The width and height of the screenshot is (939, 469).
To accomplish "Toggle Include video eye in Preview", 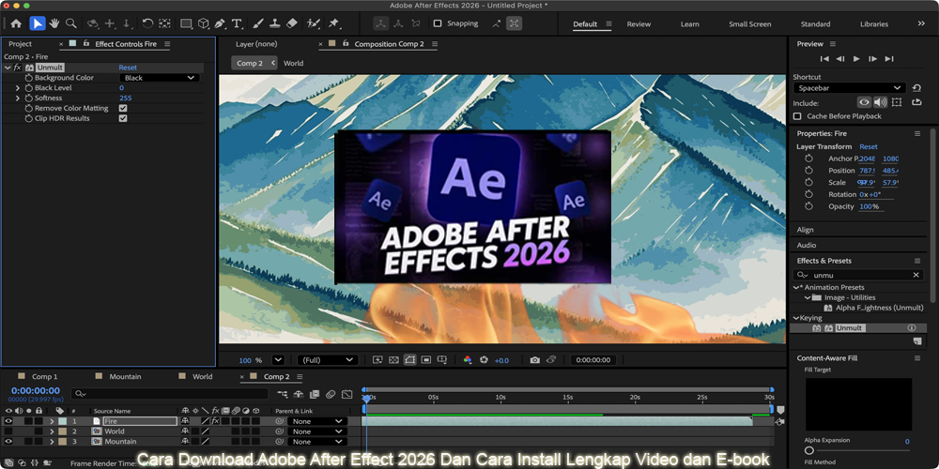I will (x=864, y=102).
